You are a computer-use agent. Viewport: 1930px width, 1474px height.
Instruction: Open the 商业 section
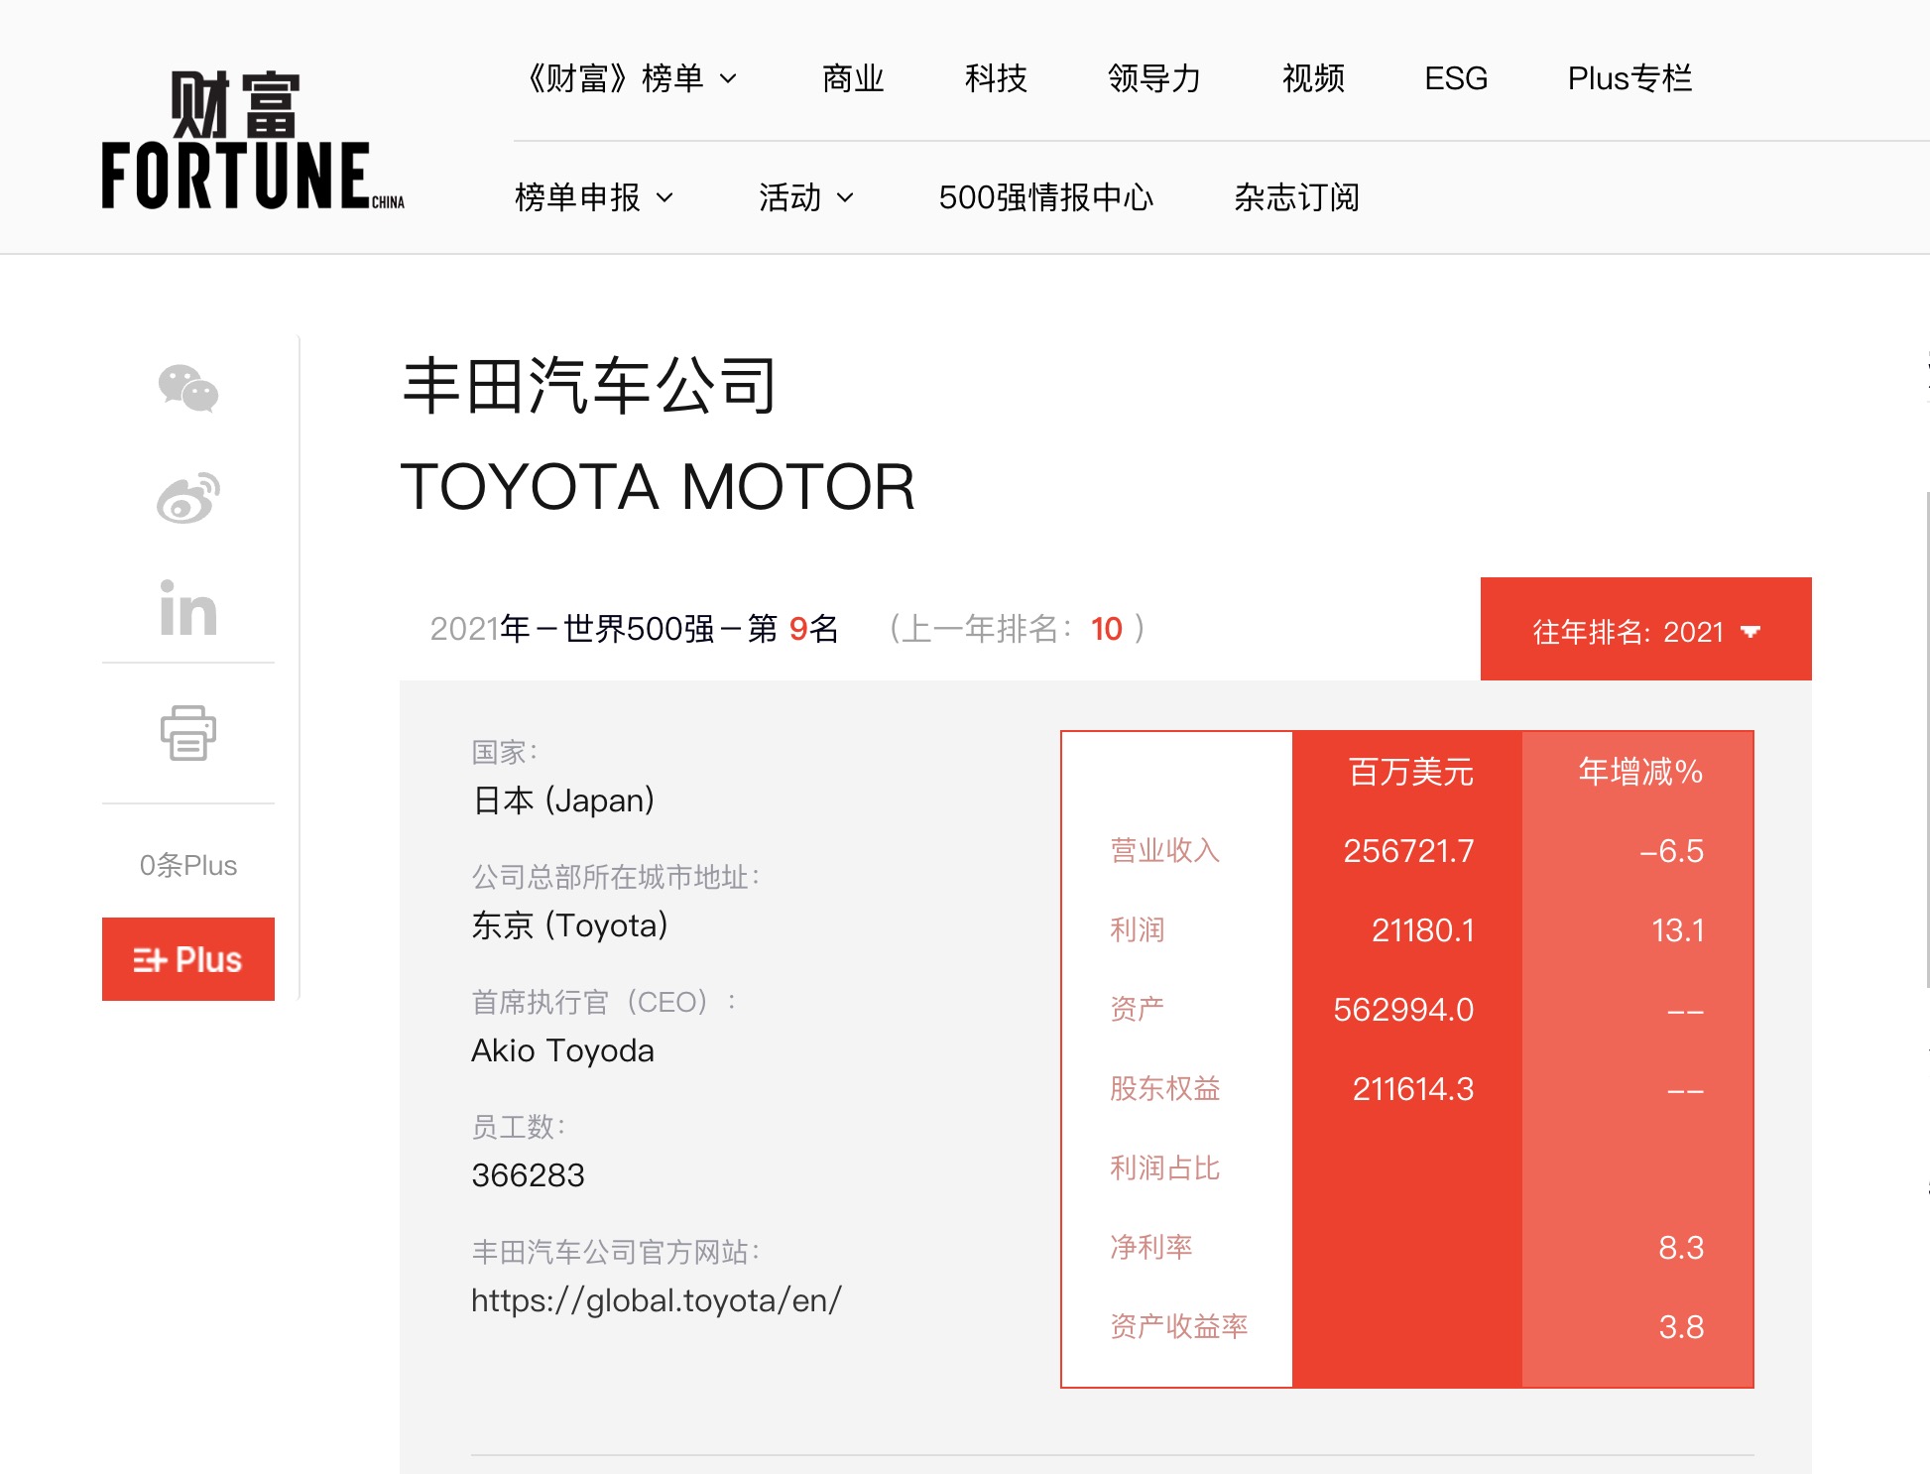[x=853, y=78]
